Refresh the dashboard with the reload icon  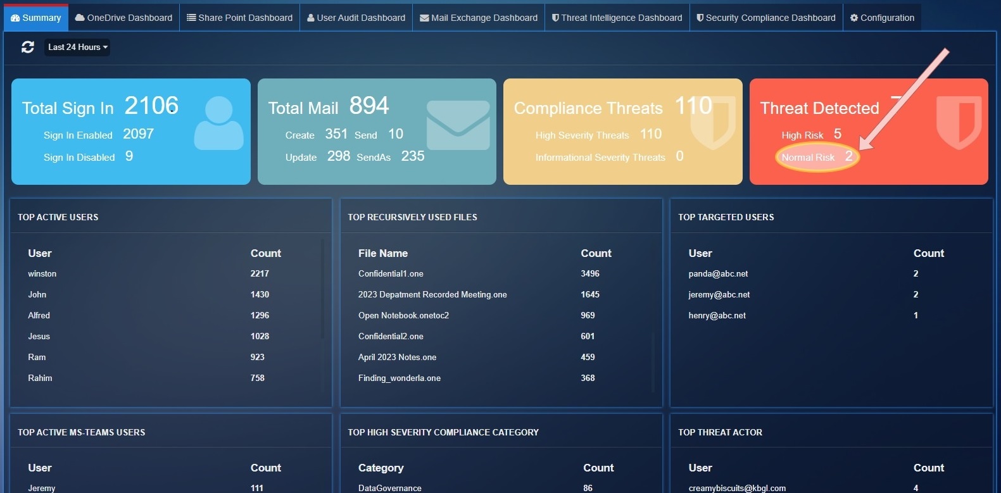tap(28, 47)
